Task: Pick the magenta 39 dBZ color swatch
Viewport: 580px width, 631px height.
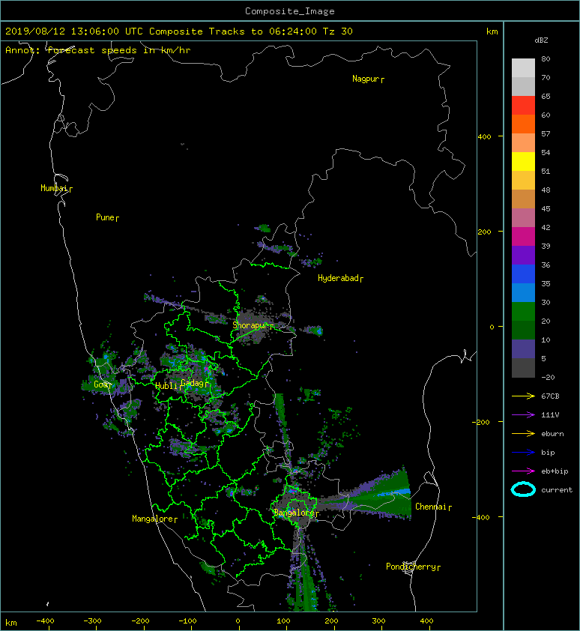Action: point(523,237)
